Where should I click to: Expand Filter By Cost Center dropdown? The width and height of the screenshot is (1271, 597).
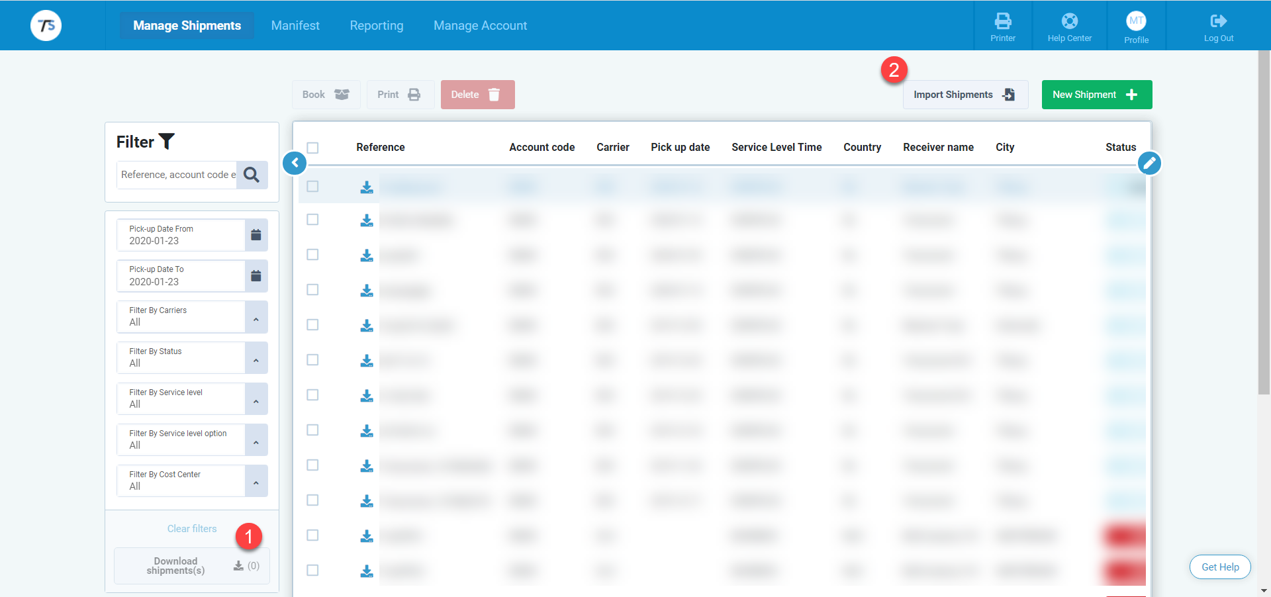[x=256, y=481]
